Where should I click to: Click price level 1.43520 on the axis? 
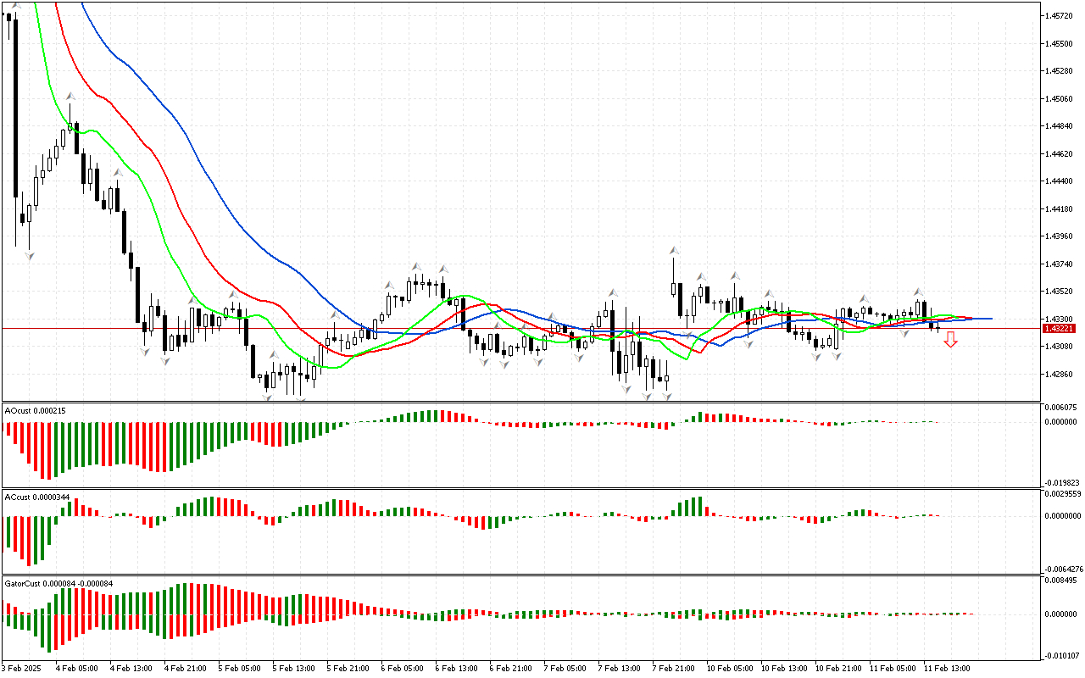click(1059, 292)
